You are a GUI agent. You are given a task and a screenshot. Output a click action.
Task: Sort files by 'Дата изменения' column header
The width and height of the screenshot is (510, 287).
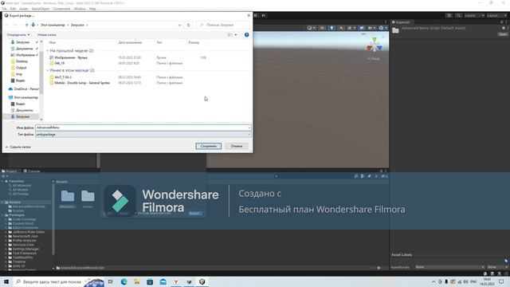coord(130,42)
